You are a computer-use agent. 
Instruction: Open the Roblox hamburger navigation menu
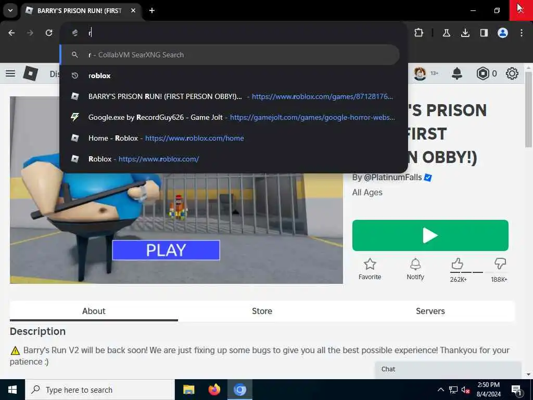[10, 73]
